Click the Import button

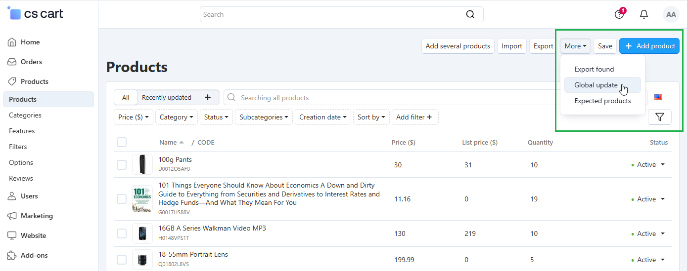512,46
